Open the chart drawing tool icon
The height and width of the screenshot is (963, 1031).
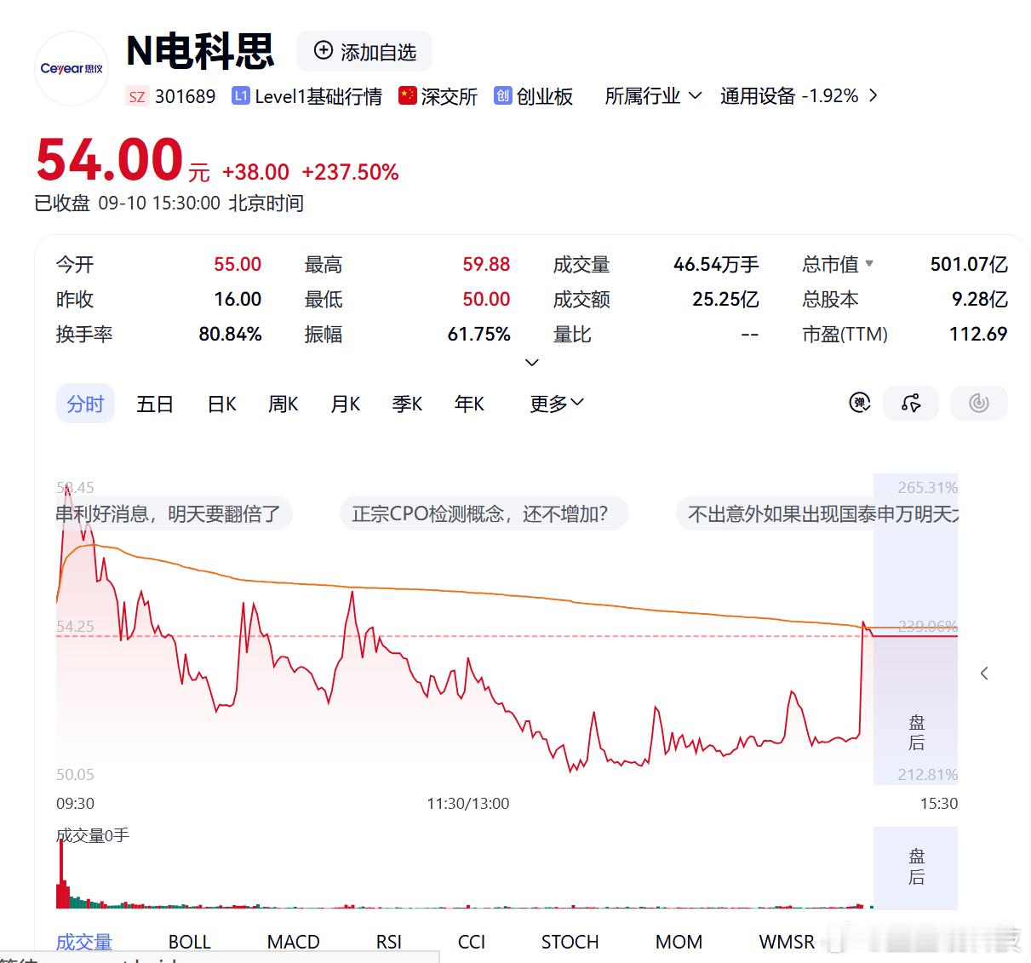[911, 403]
